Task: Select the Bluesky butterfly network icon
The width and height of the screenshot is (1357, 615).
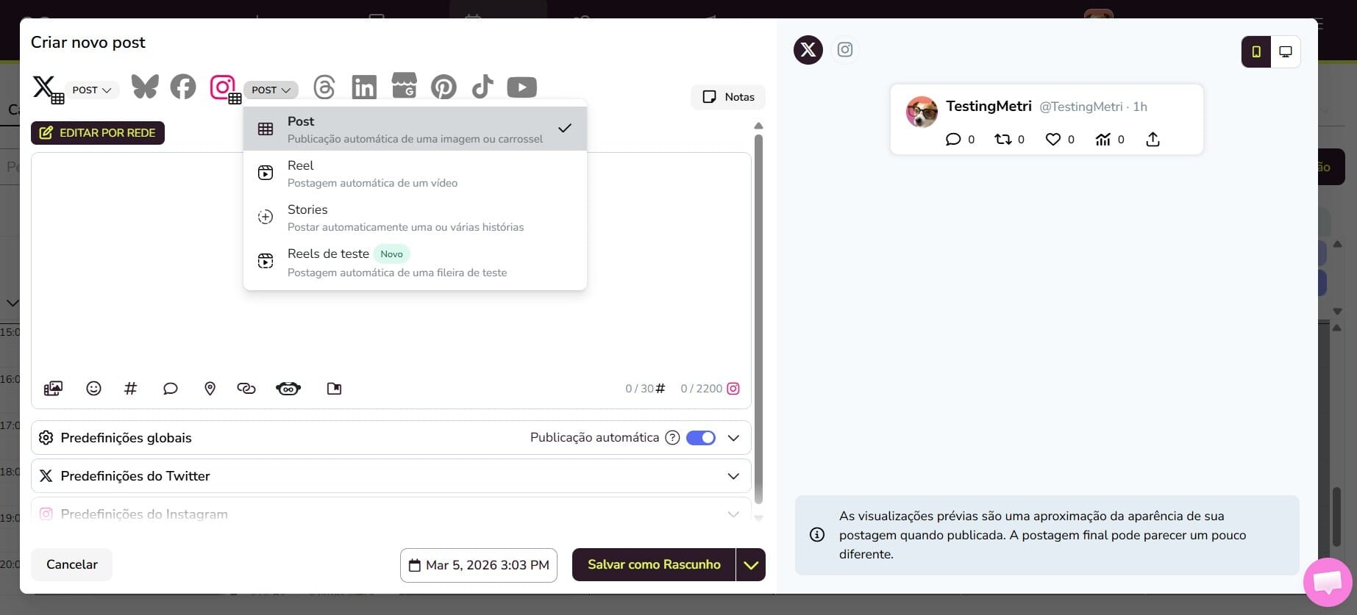Action: click(145, 87)
